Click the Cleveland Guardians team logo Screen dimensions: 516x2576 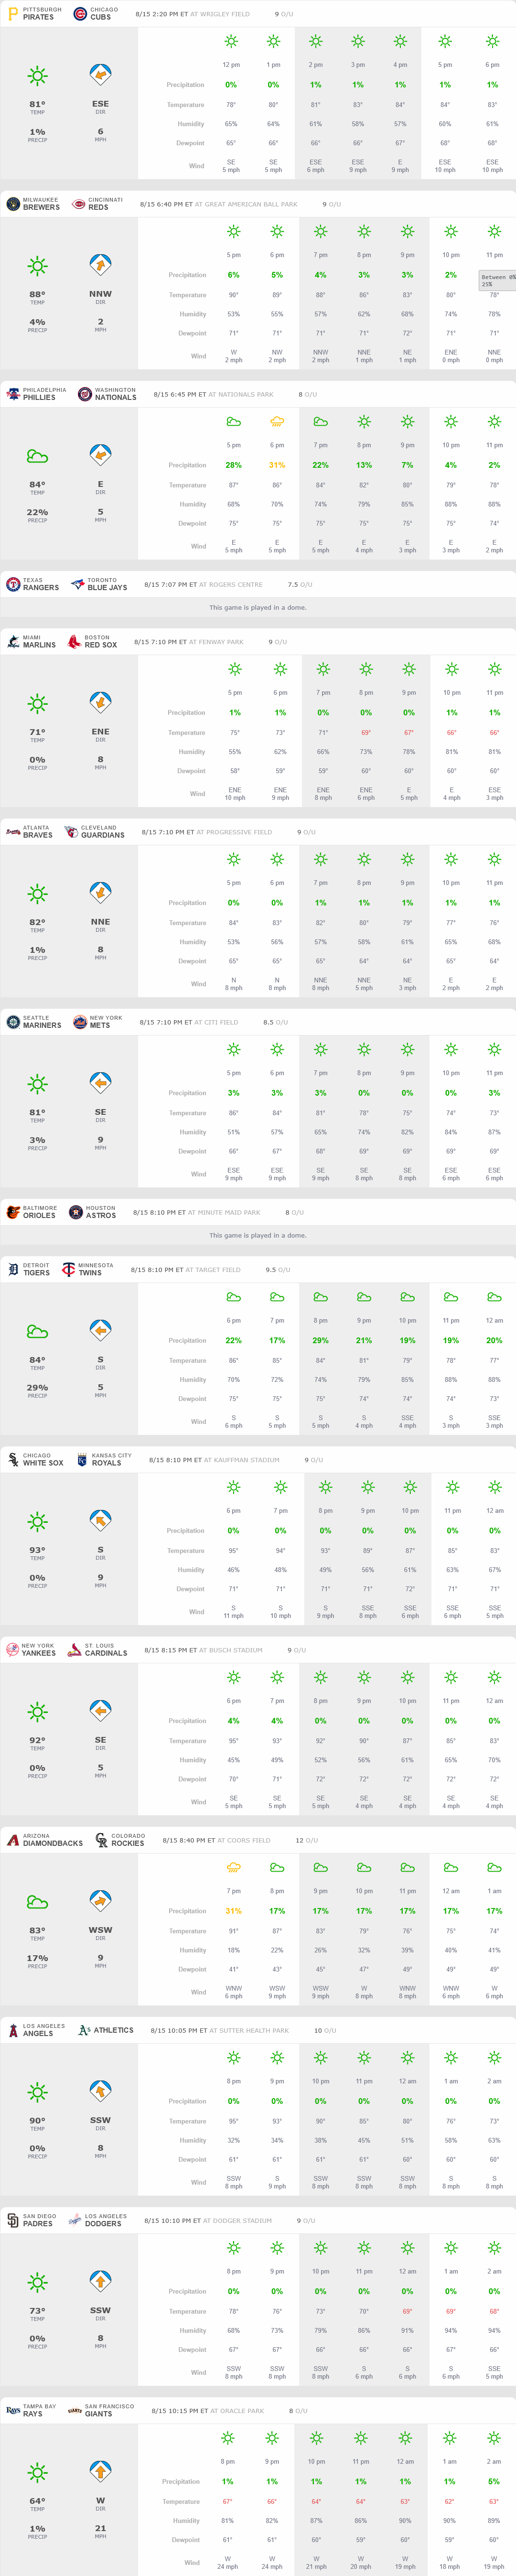tap(71, 832)
